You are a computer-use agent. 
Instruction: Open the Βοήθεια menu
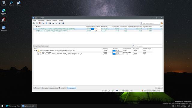(61, 20)
